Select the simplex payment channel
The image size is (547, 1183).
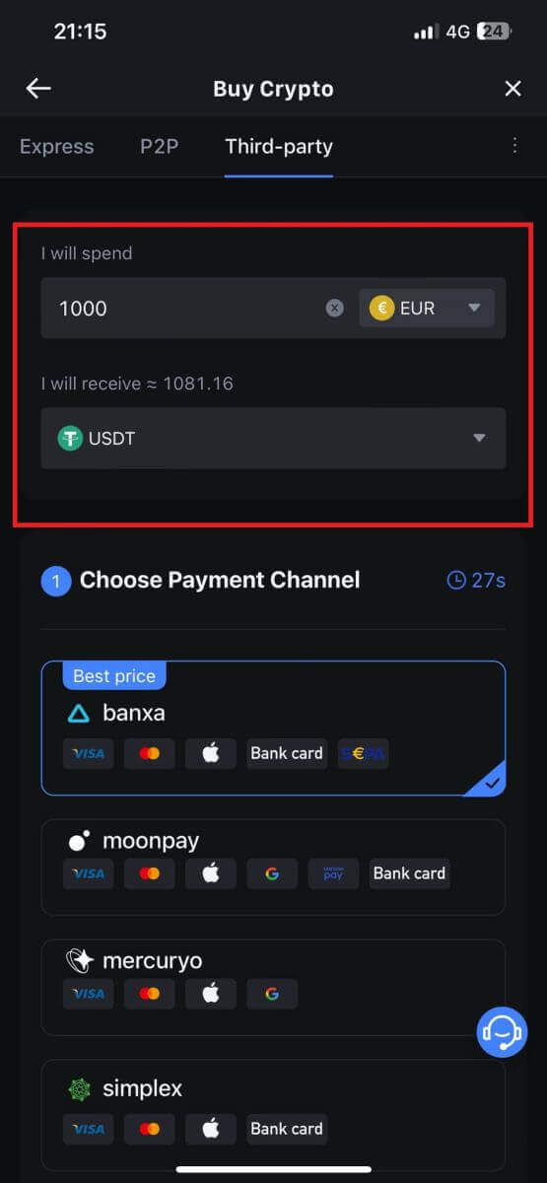[273, 1114]
